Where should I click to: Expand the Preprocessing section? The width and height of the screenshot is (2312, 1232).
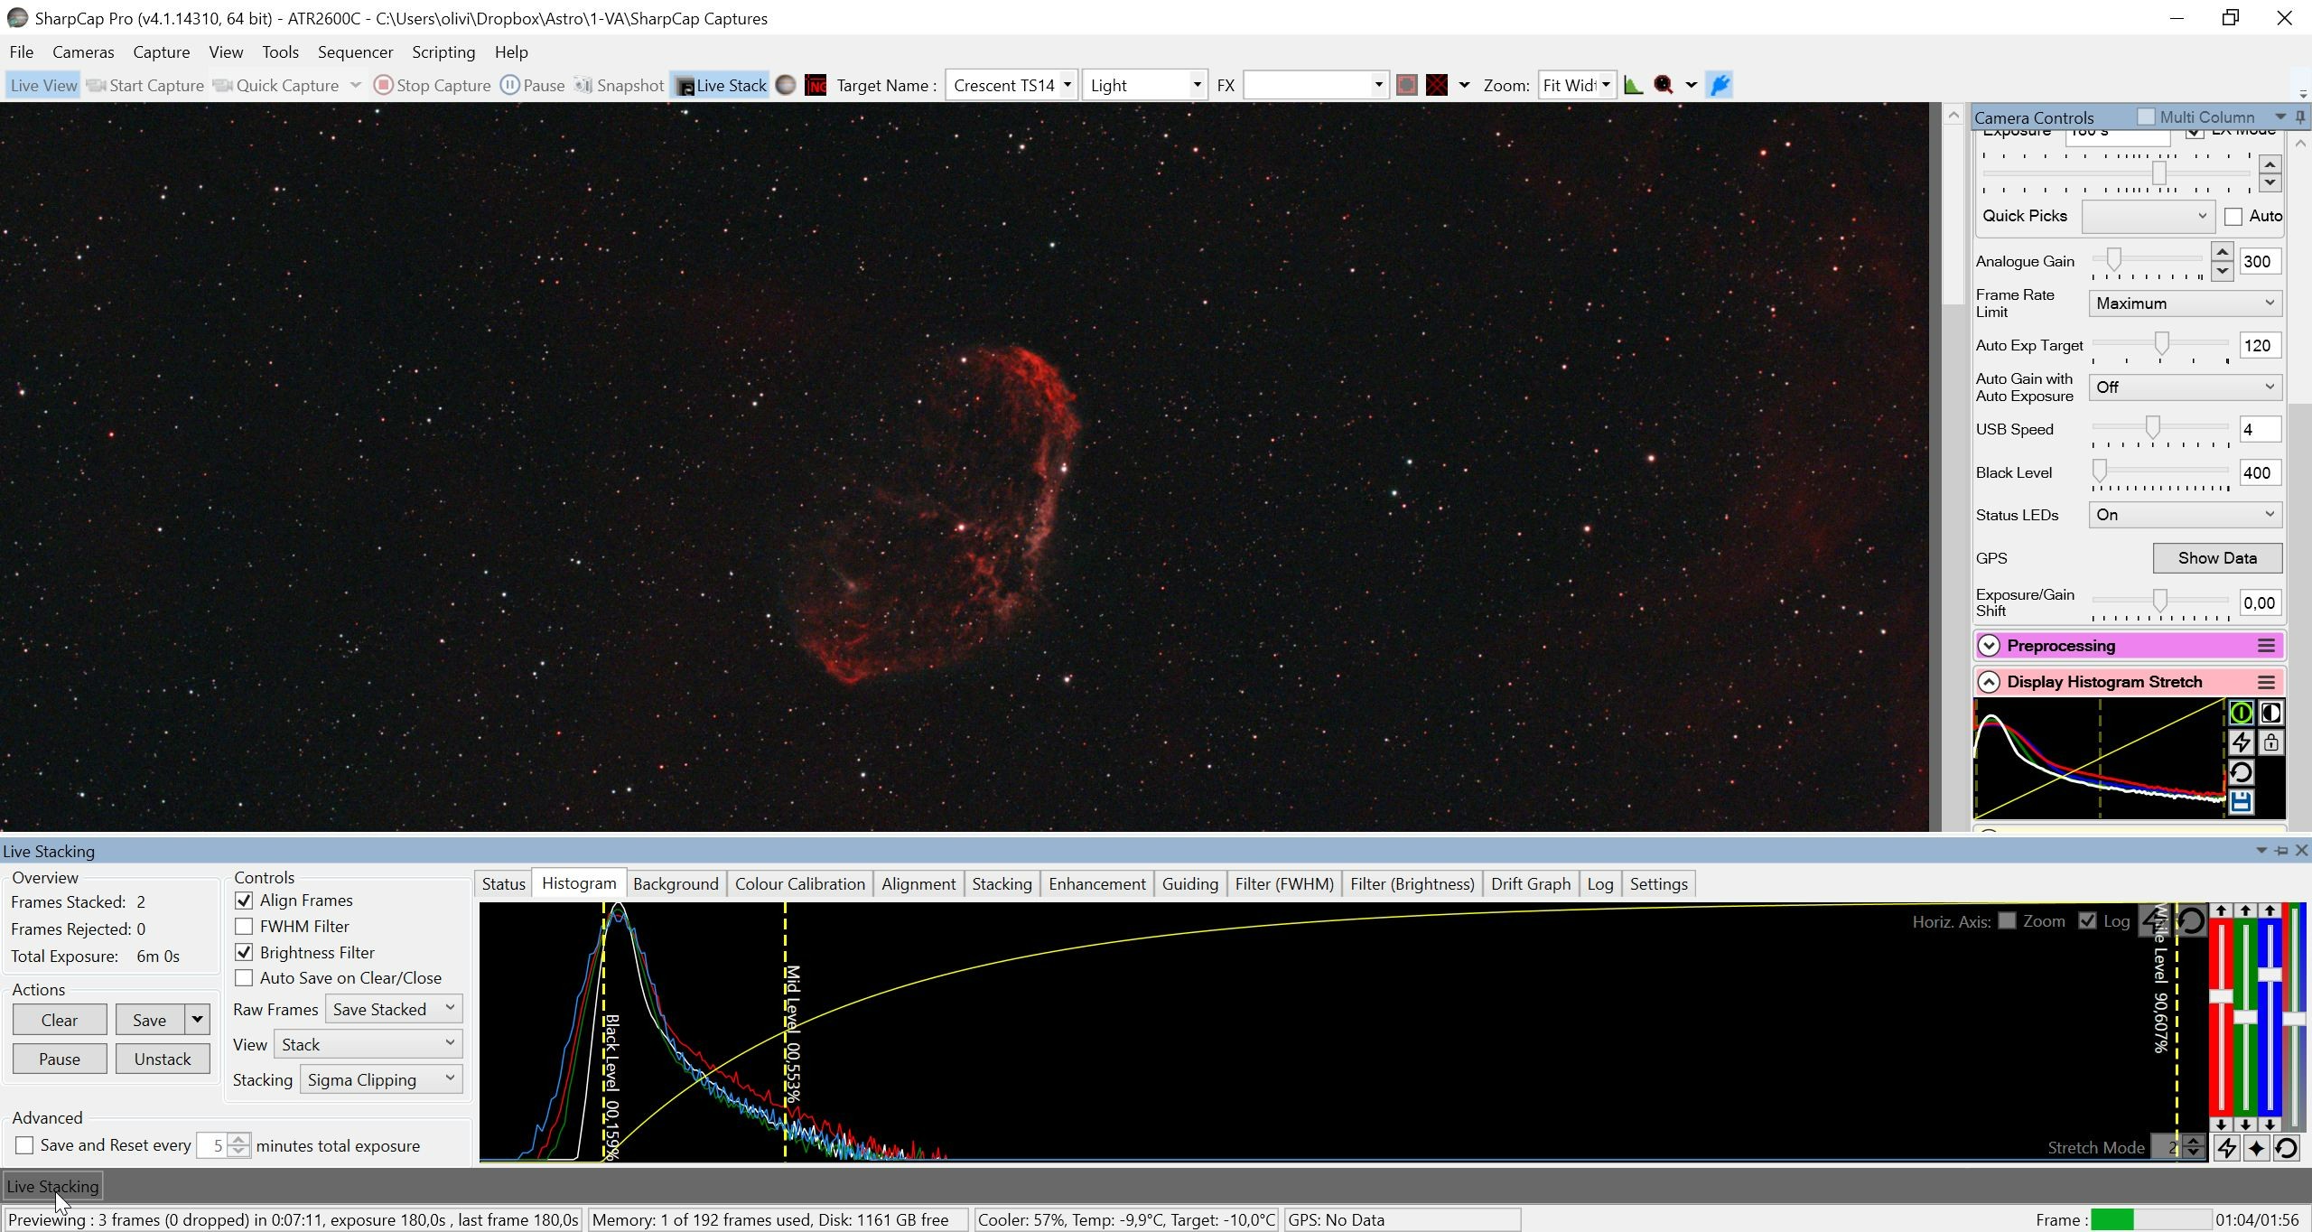(1989, 646)
